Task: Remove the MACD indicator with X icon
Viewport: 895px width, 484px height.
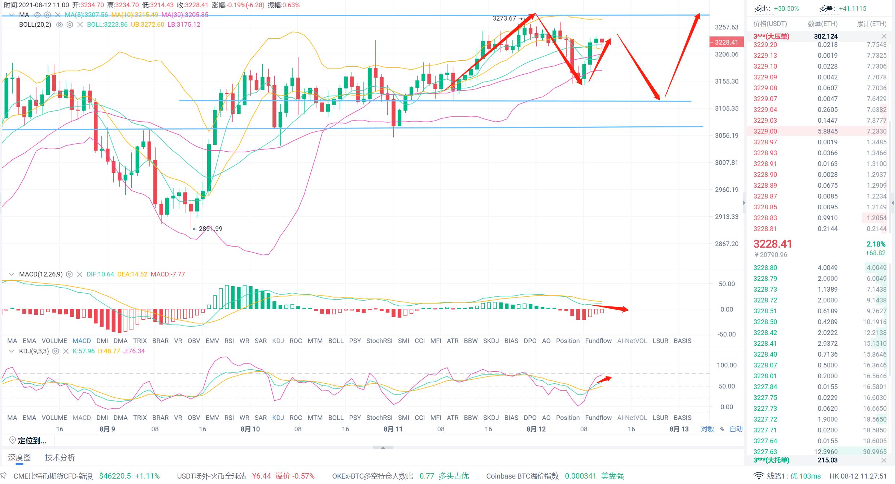Action: tap(80, 274)
